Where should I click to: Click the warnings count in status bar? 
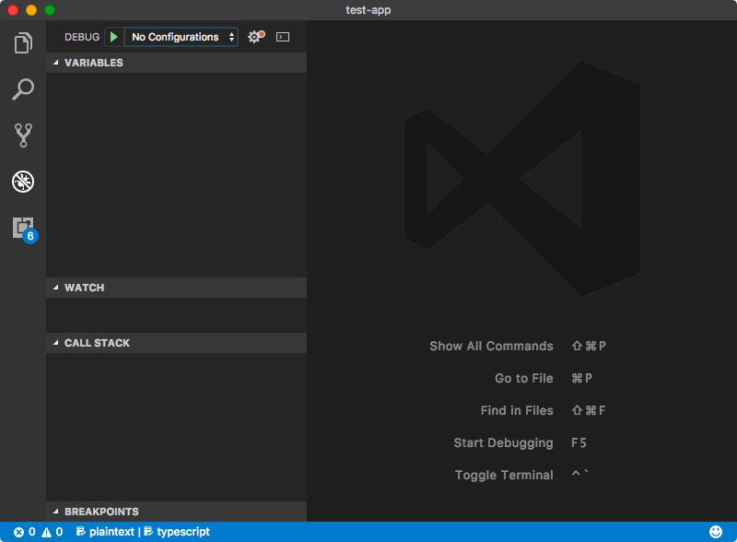(53, 532)
